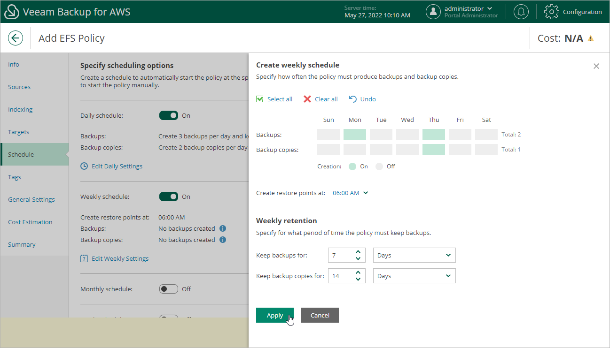610x348 pixels.
Task: Click the Veeam Backup for AWS logo
Action: point(12,11)
